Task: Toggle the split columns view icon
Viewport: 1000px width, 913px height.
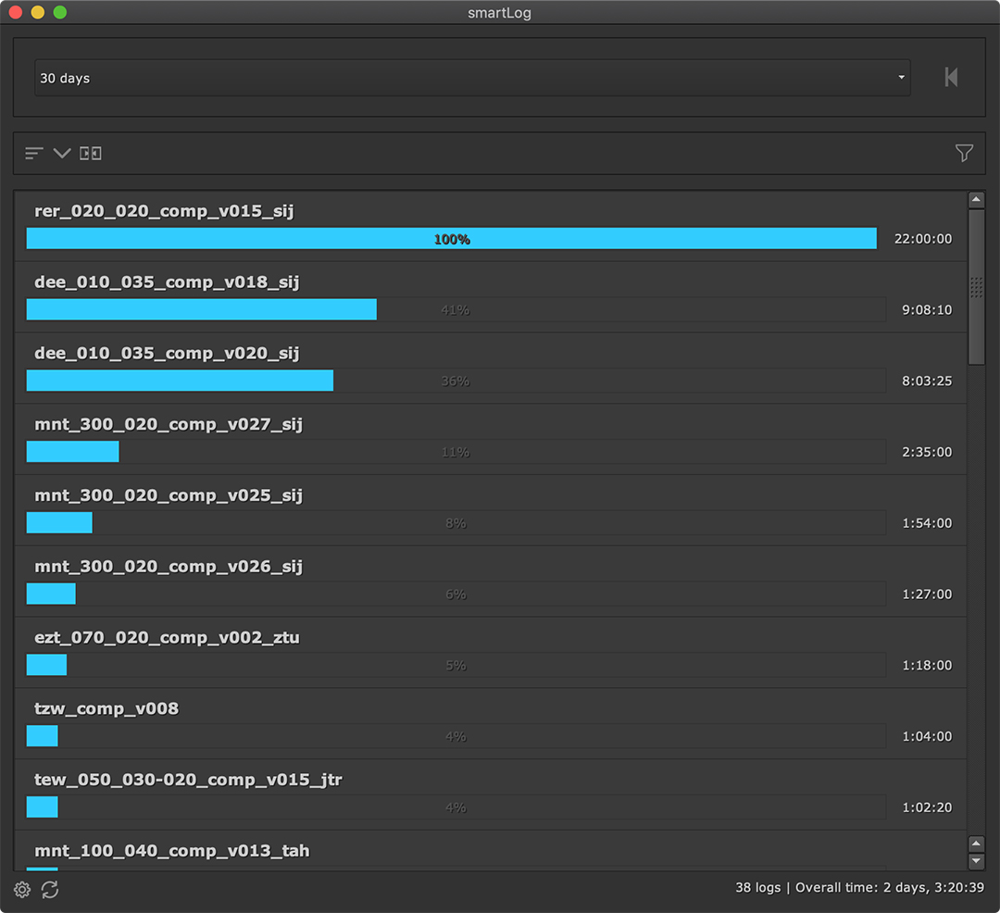Action: click(91, 154)
